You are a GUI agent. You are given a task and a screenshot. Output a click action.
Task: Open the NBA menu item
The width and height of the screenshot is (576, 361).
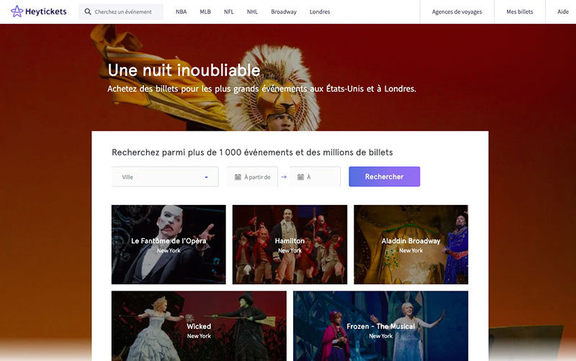[x=181, y=12]
